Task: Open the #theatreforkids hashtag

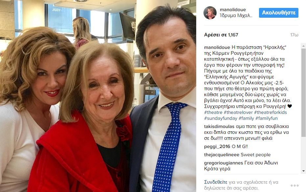Action: click(x=271, y=112)
